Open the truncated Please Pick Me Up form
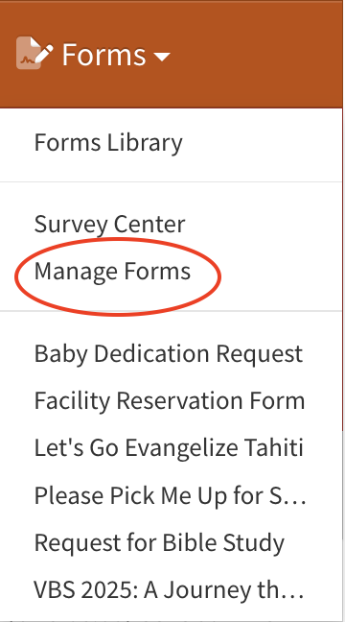The height and width of the screenshot is (622, 345). point(171,495)
